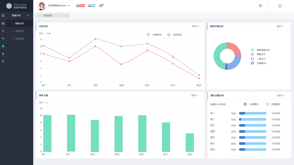Open the top-right settings gear
This screenshot has height=165, width=294.
click(260, 6)
